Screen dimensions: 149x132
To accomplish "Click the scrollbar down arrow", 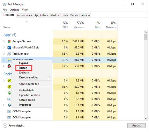I will coord(146,118).
